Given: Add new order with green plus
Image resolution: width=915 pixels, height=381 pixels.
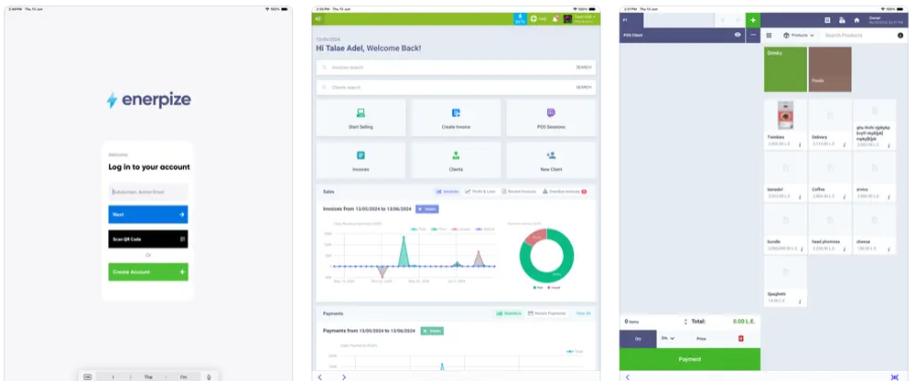Looking at the screenshot, I should (753, 20).
